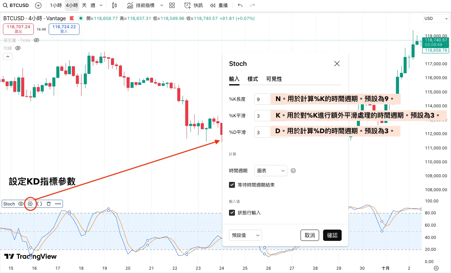Image resolution: width=451 pixels, height=273 pixels.
Task: Switch to the 樣式 tab
Action: pos(253,79)
